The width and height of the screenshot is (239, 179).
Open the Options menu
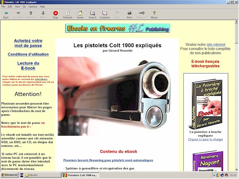[33, 6]
